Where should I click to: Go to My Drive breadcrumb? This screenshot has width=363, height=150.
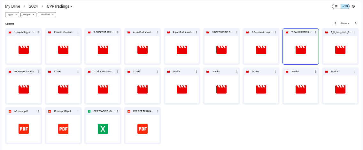click(x=12, y=6)
